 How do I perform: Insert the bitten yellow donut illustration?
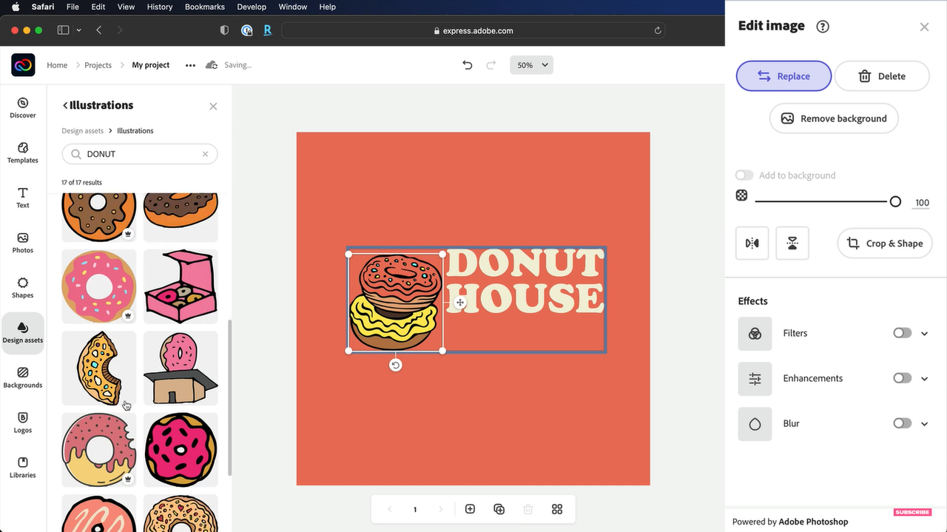99,368
